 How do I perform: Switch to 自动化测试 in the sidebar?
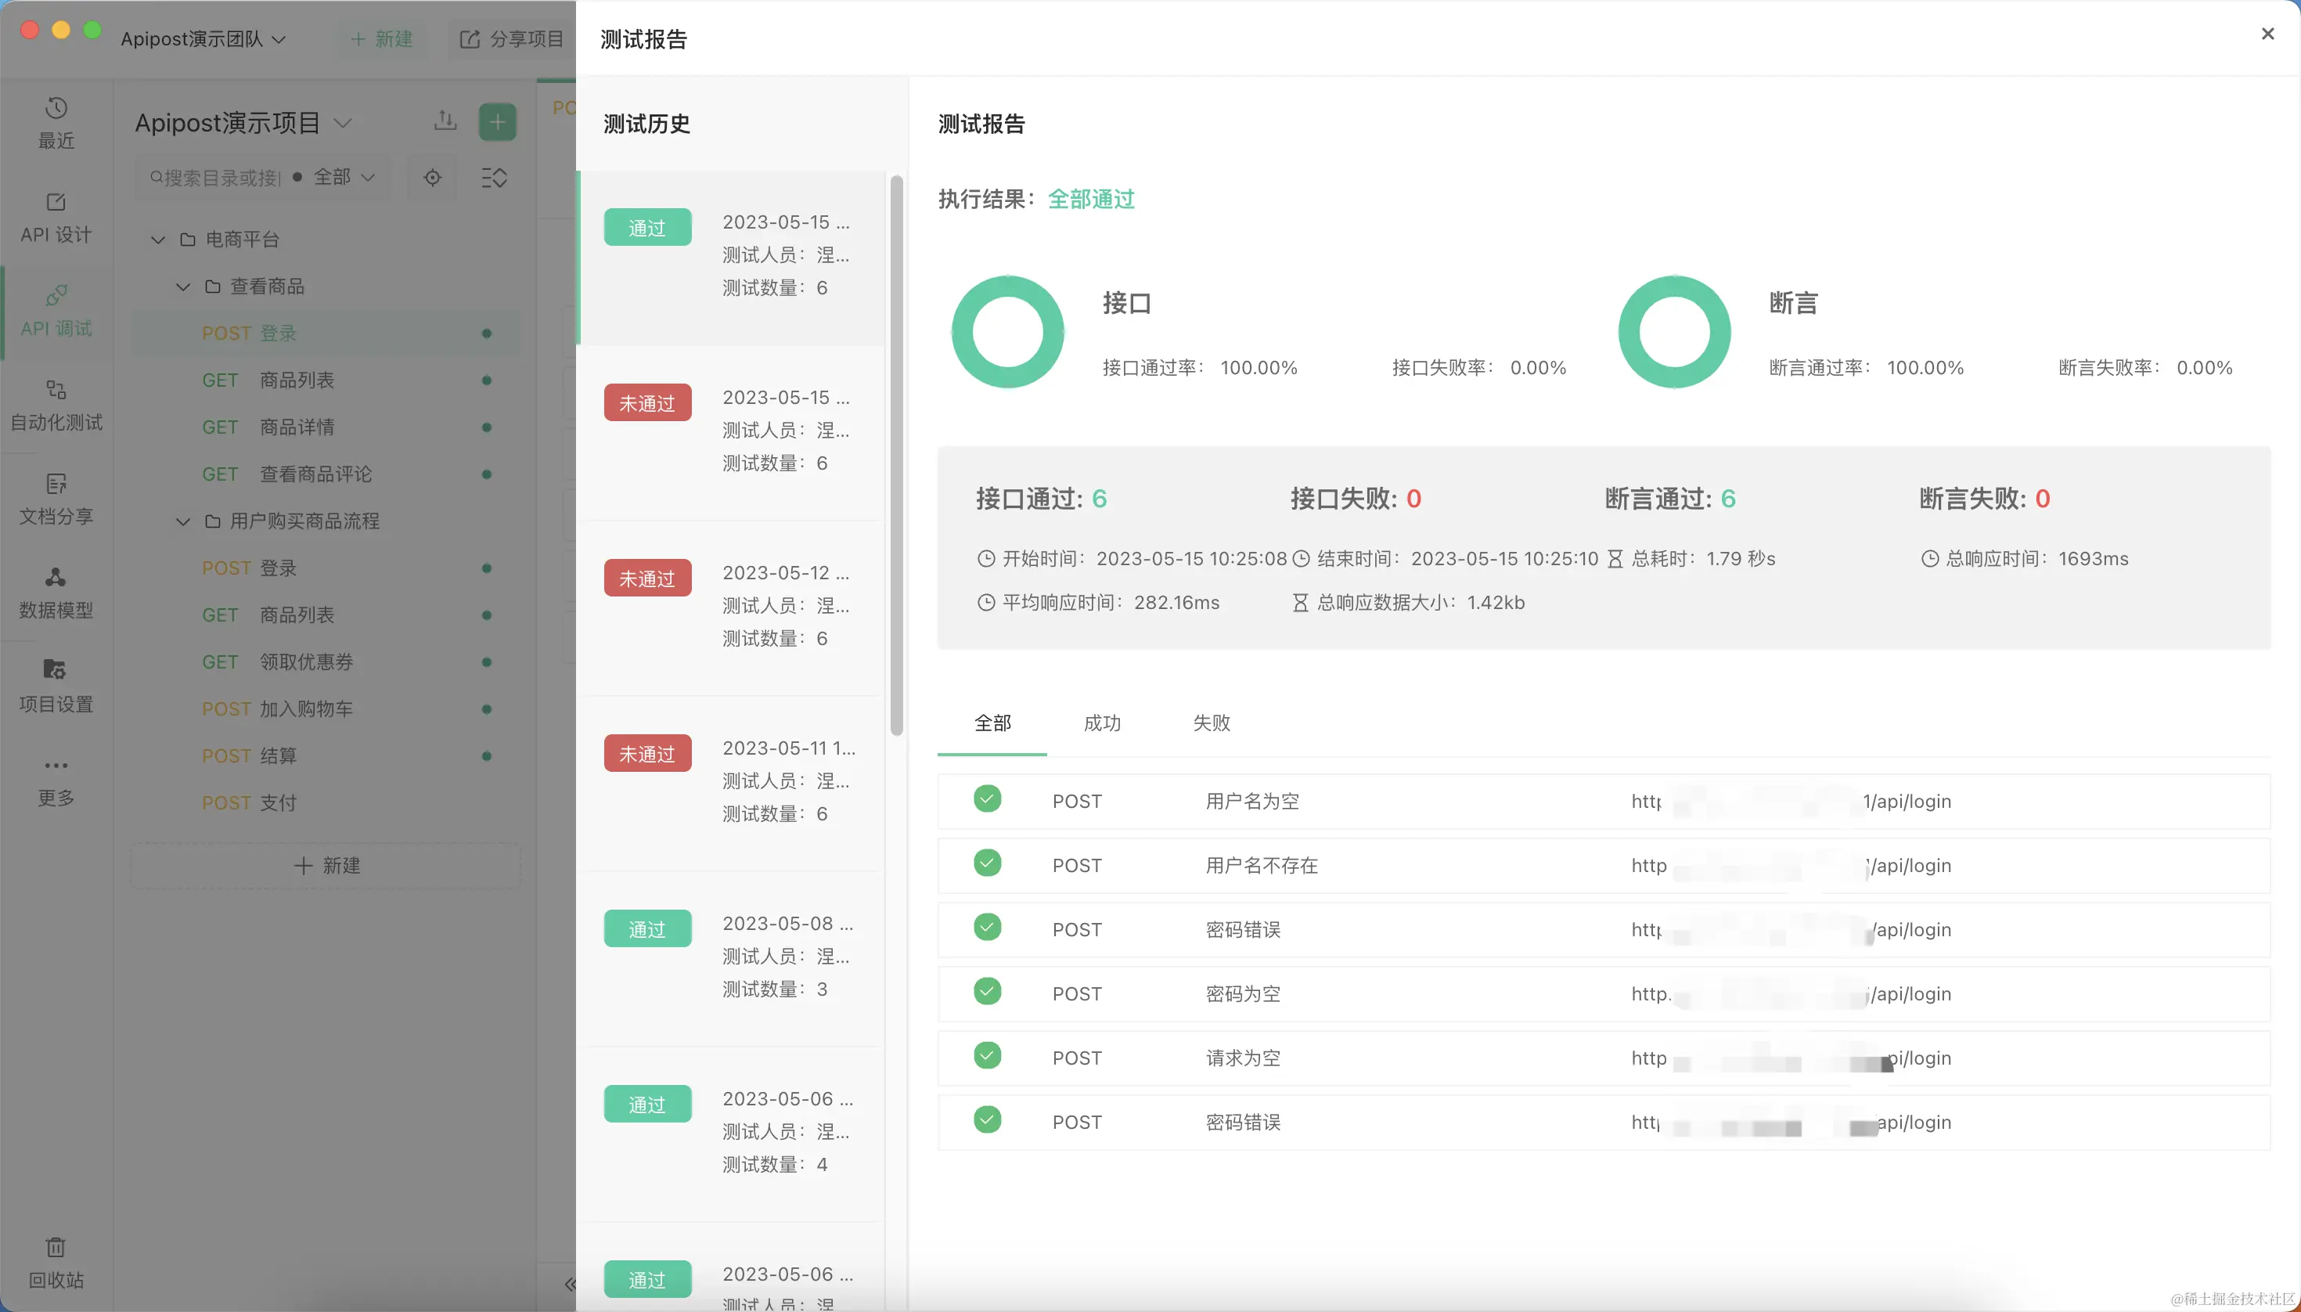coord(56,405)
